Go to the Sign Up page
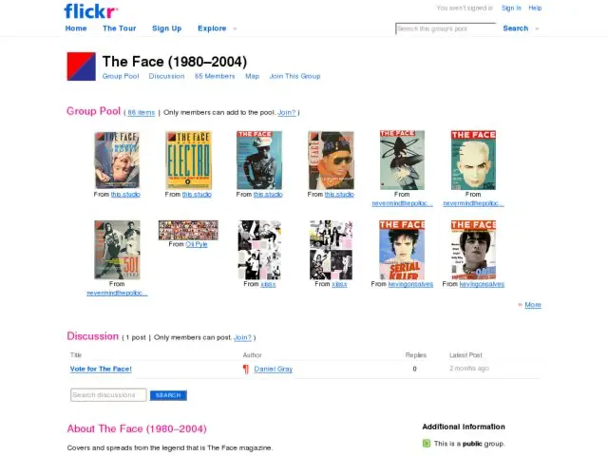The height and width of the screenshot is (456, 608). point(167,28)
